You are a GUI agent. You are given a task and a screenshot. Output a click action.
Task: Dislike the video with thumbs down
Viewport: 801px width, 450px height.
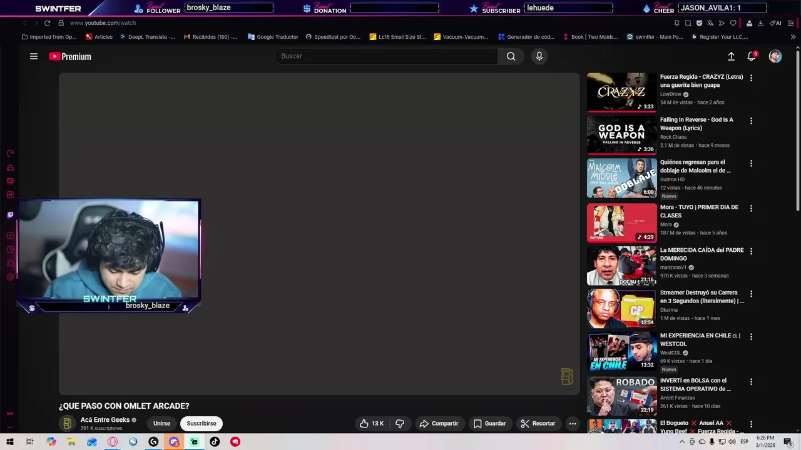(400, 423)
